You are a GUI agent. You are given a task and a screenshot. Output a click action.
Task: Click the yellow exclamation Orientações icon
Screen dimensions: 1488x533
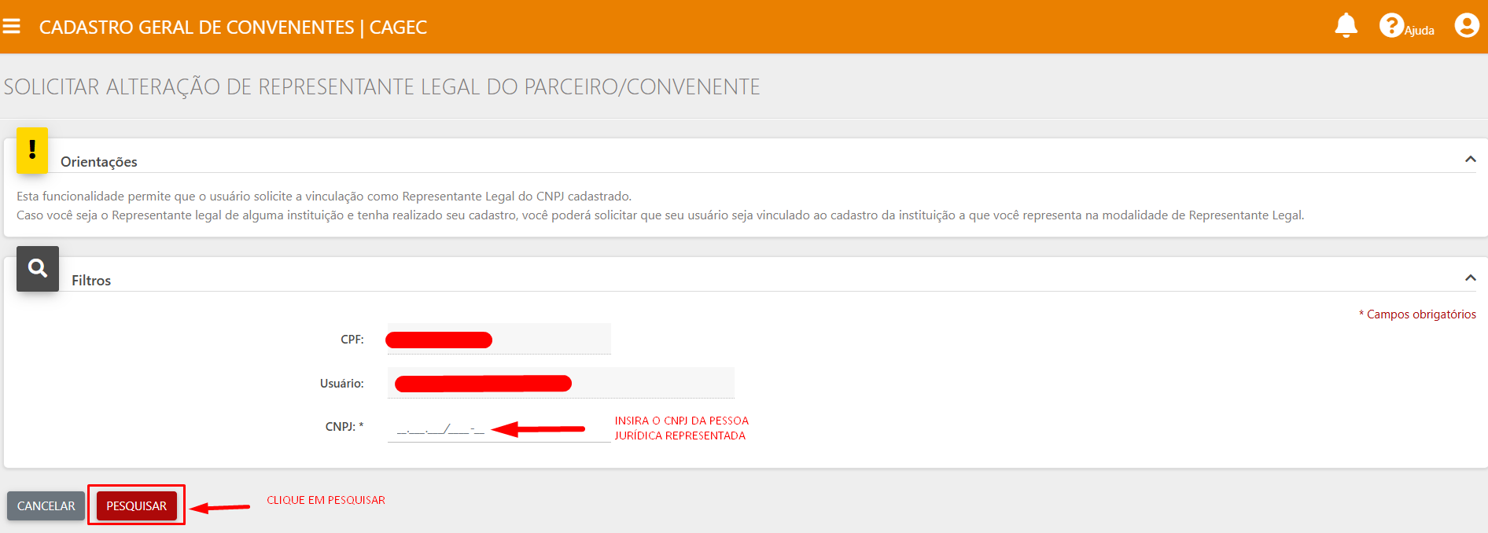coord(32,150)
